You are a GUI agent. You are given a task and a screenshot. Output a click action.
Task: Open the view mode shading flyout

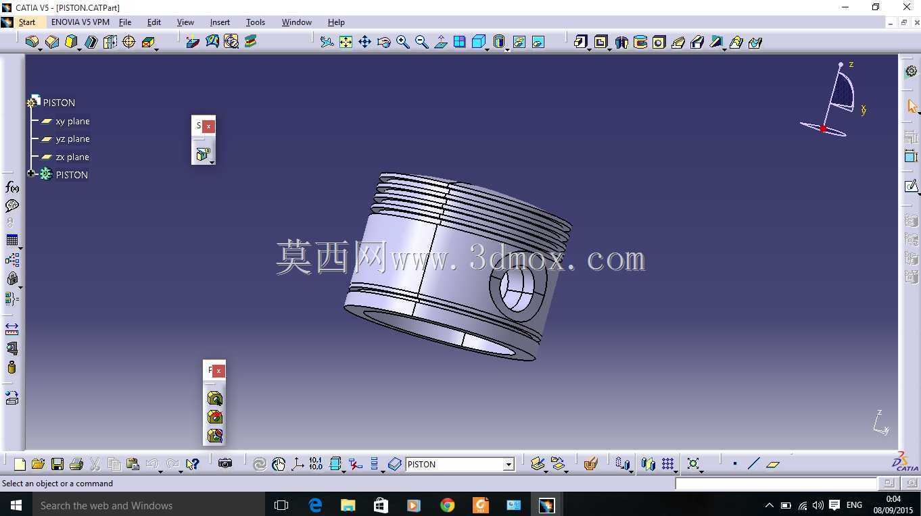pos(507,49)
